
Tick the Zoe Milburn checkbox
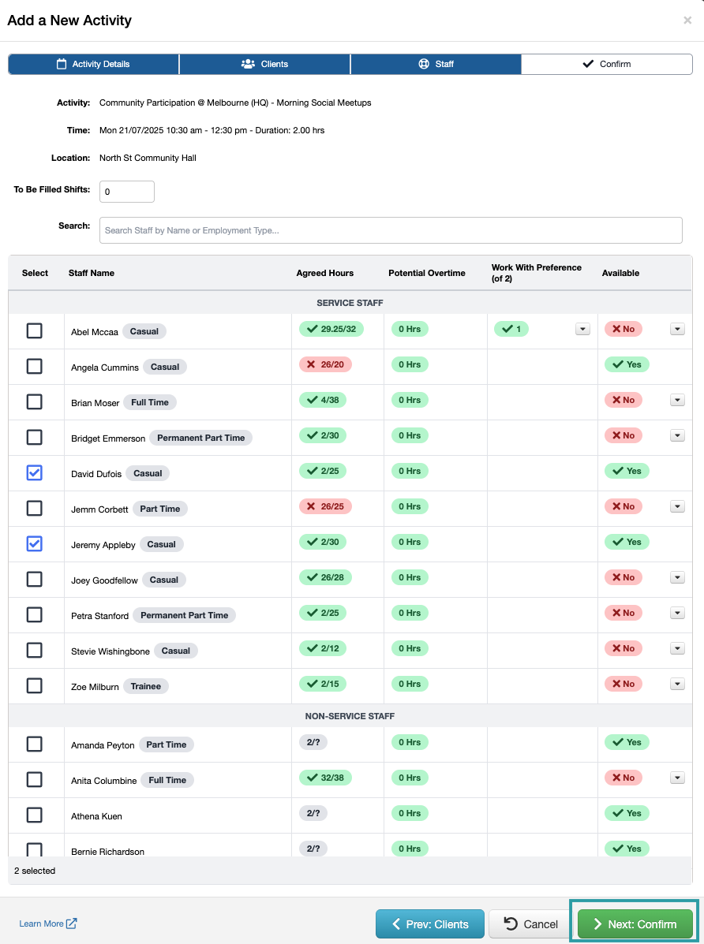click(x=35, y=685)
